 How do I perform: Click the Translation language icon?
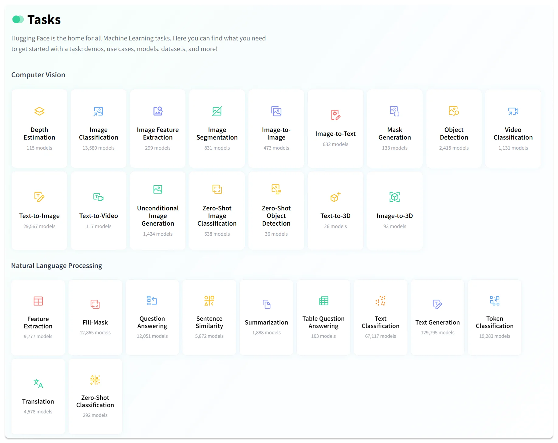[x=38, y=383]
